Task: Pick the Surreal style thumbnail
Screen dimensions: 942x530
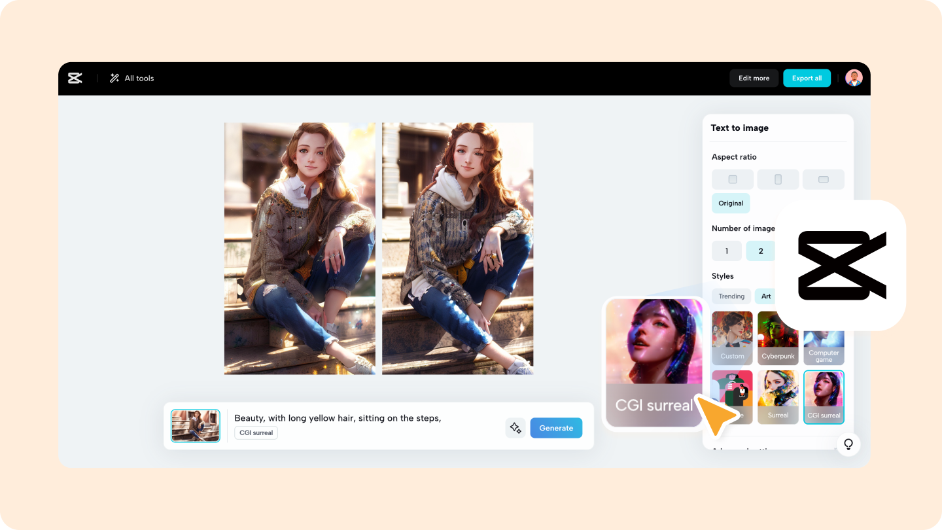Action: [x=778, y=397]
